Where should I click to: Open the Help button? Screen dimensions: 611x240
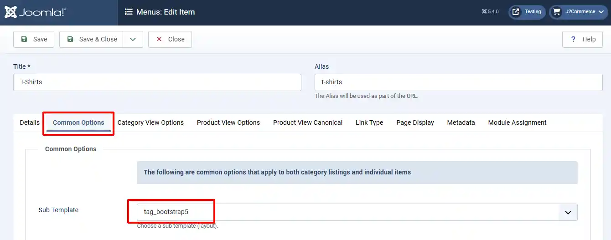(x=583, y=39)
